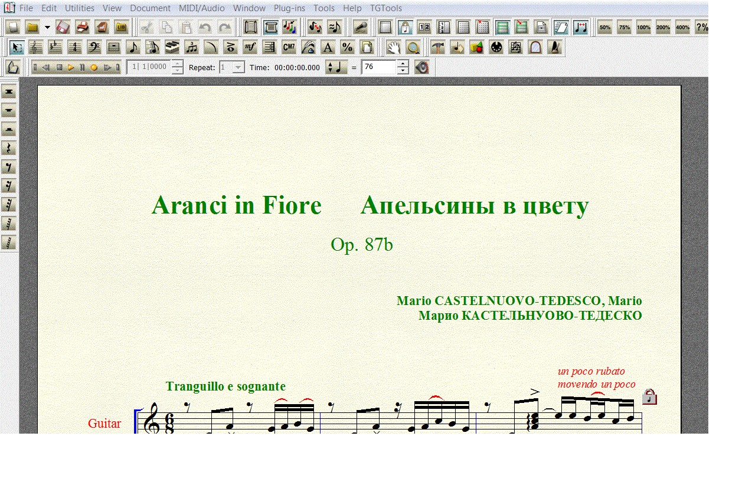Open the Utilities menu
752x482 pixels.
coord(80,8)
